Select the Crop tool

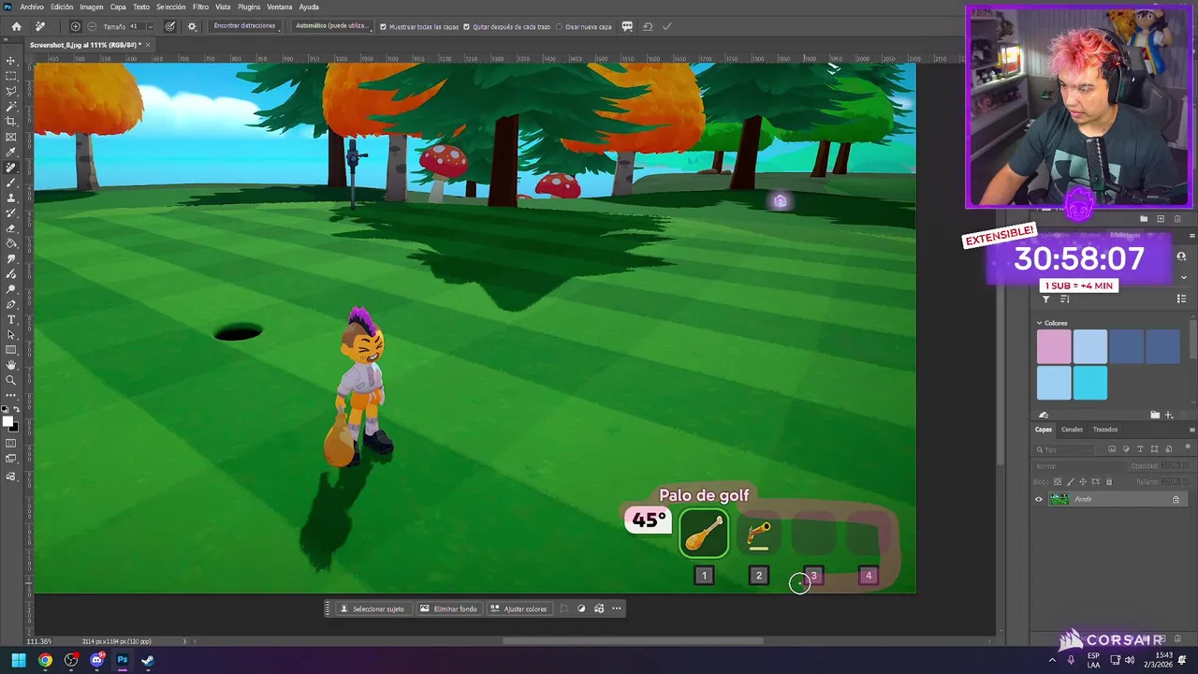[11, 122]
